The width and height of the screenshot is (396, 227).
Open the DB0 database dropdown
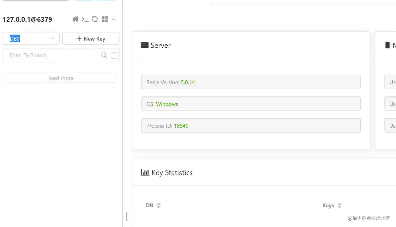[31, 38]
